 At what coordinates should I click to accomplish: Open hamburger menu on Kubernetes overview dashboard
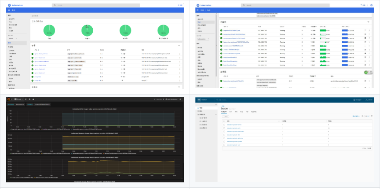(x=9, y=10)
